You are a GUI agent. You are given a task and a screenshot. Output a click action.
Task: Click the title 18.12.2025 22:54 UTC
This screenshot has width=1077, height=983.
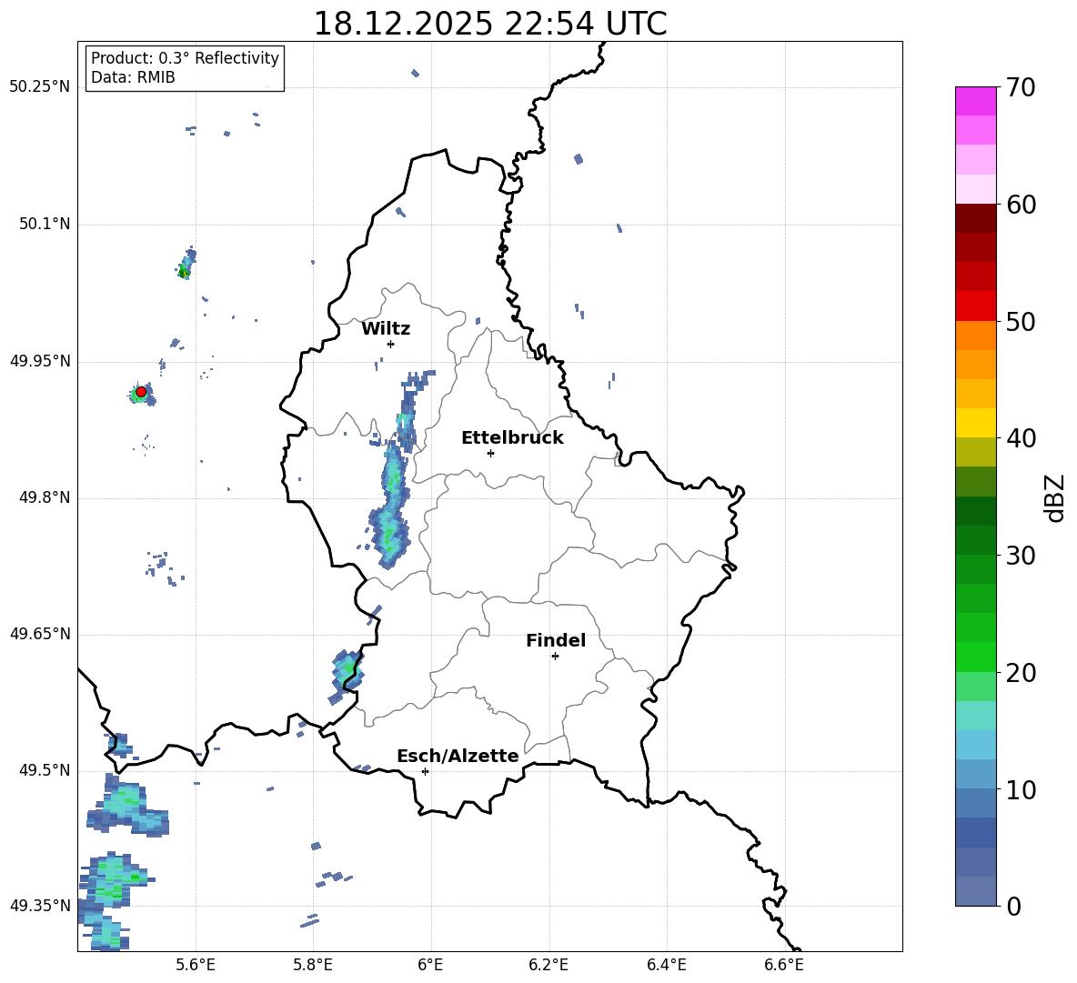coord(490,24)
